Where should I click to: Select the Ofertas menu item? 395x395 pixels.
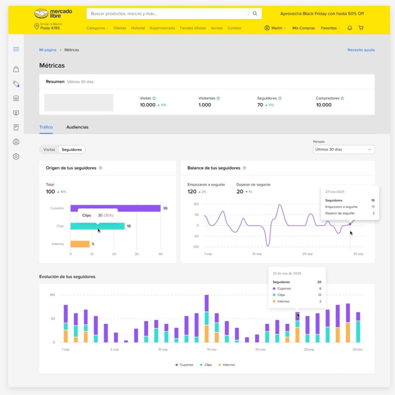coord(120,28)
